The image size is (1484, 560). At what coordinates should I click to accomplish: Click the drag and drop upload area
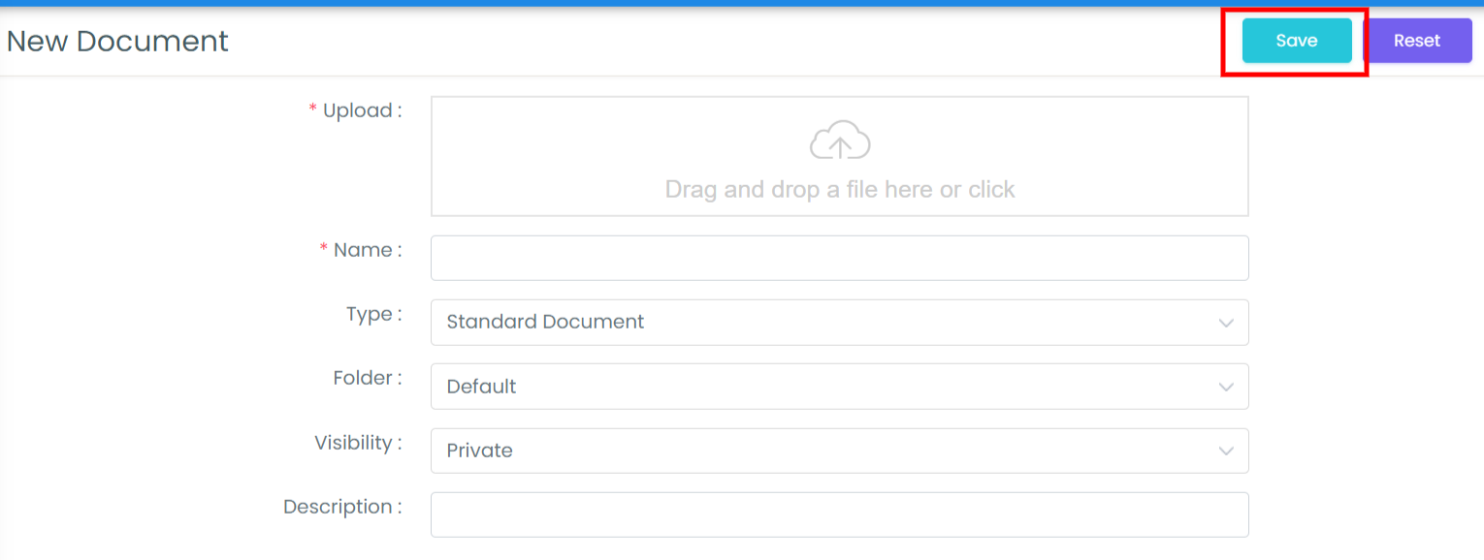click(x=840, y=156)
